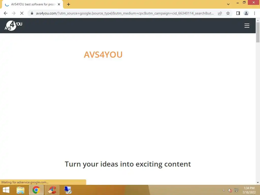Click the scrollbar up arrow
Screen dimensions: 260x195
pos(258,20)
